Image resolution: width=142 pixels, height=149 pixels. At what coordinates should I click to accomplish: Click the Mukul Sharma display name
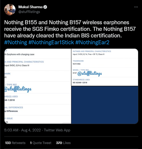point(30,7)
